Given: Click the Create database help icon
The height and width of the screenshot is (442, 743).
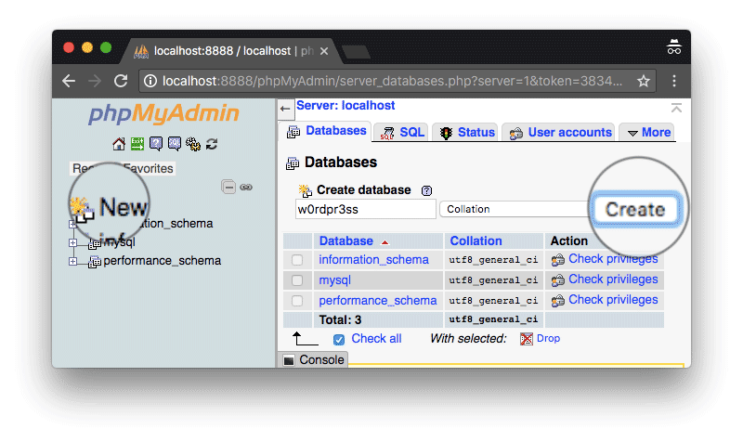Looking at the screenshot, I should (x=426, y=190).
